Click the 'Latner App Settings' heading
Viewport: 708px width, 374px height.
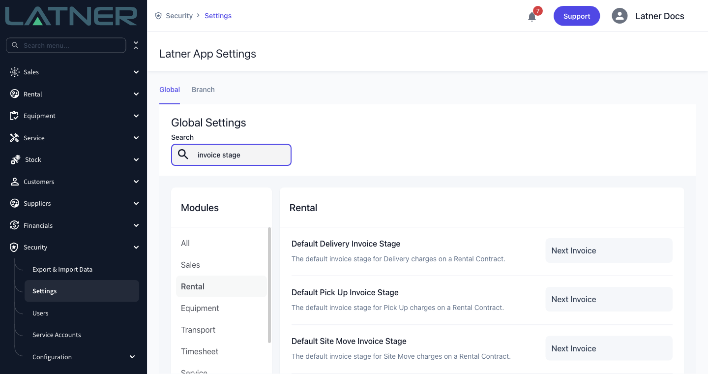[x=207, y=54]
